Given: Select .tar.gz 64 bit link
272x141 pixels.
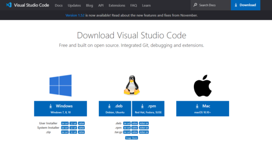Looking at the screenshot, I should pos(127,132).
